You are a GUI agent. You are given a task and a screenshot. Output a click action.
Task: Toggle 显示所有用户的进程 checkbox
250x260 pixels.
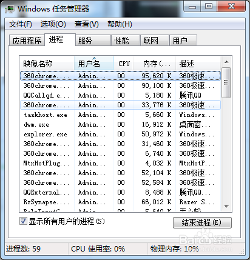coord(23,221)
